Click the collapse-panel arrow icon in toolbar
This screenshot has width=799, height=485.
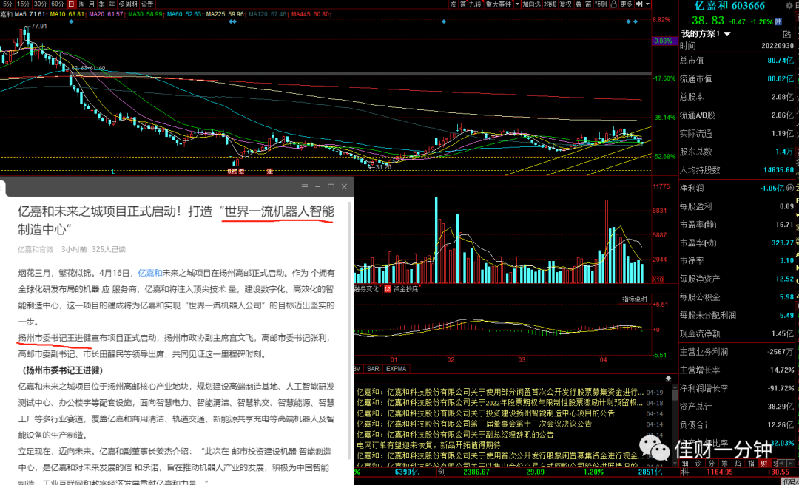(639, 4)
